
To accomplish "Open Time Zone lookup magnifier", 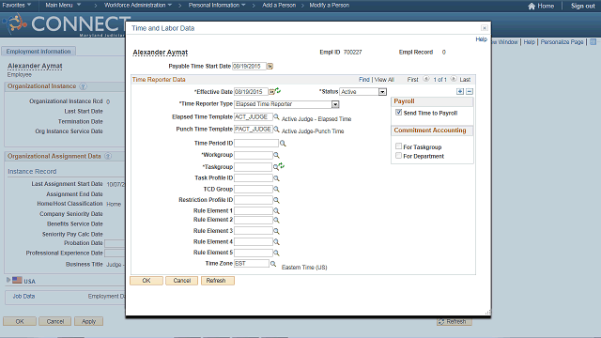I will click(x=273, y=264).
